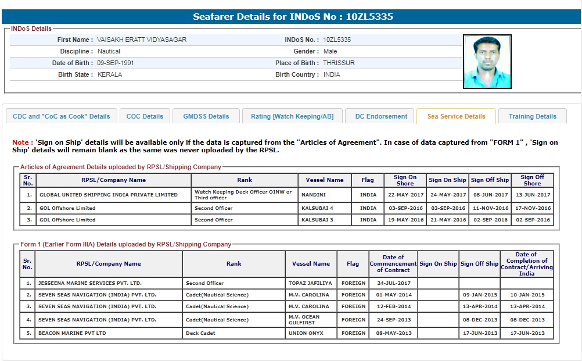
Task: Open the GMDSS Details tab
Action: [x=206, y=116]
